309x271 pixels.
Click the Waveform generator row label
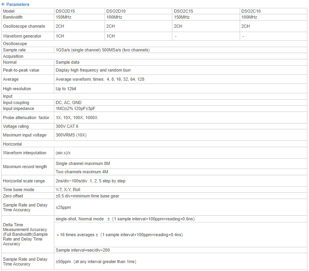(22, 36)
